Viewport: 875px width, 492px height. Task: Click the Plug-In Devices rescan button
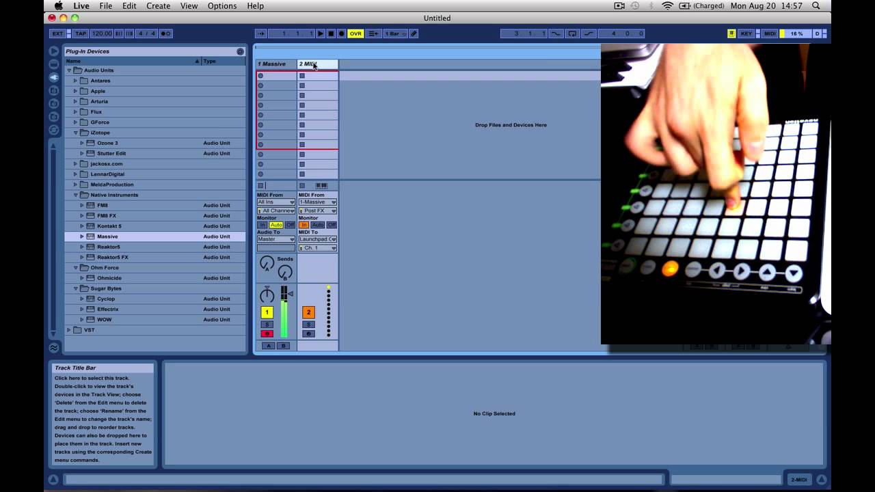pyautogui.click(x=240, y=51)
